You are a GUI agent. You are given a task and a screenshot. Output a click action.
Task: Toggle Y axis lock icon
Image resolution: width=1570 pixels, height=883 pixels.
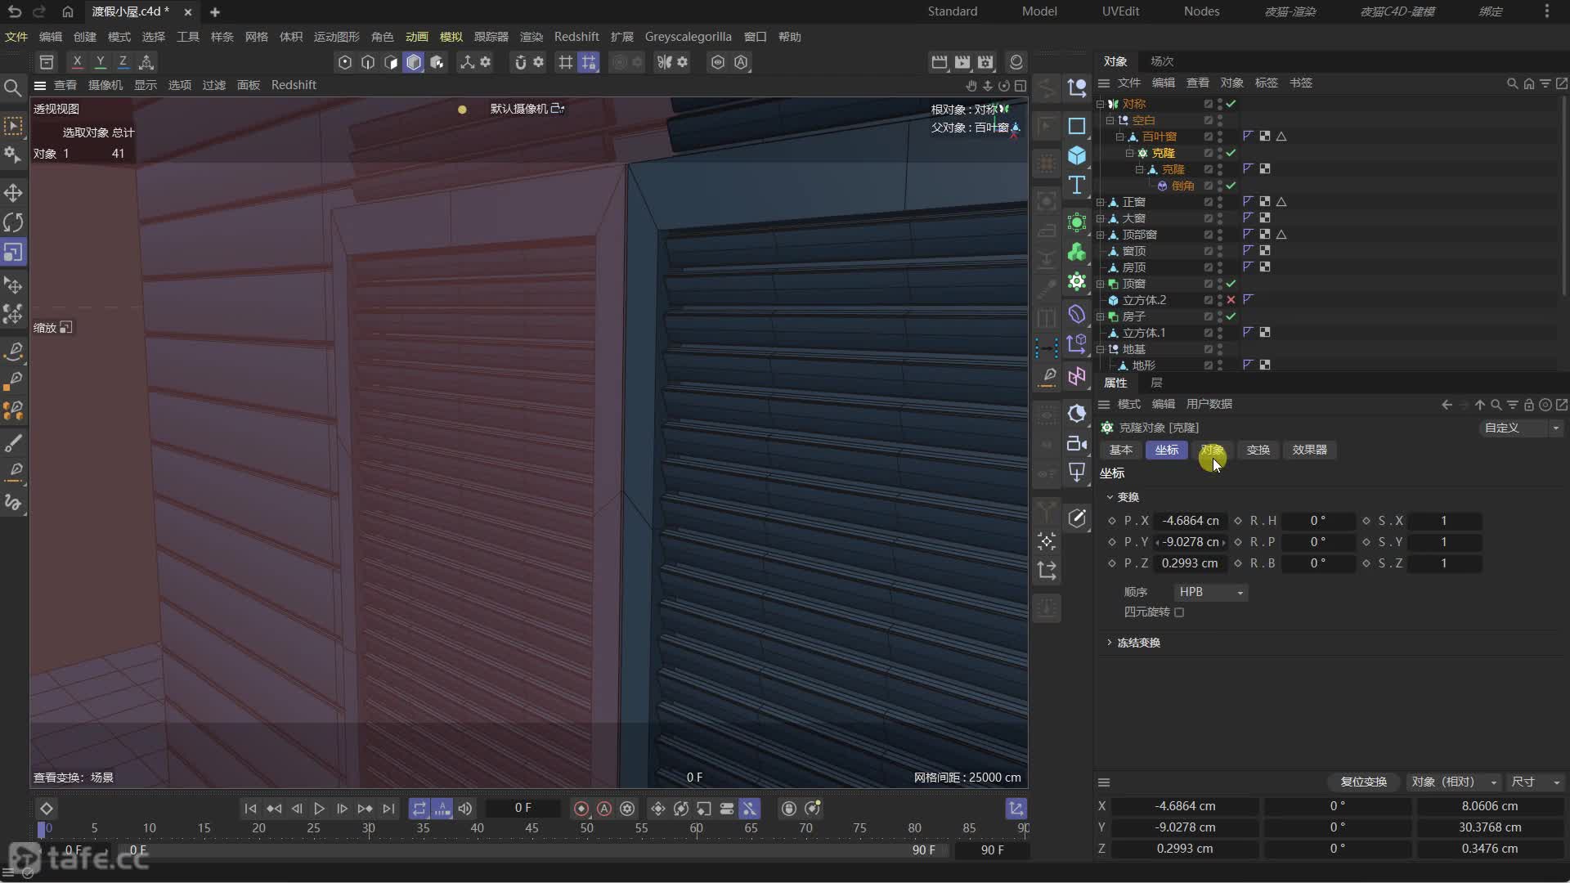point(100,62)
